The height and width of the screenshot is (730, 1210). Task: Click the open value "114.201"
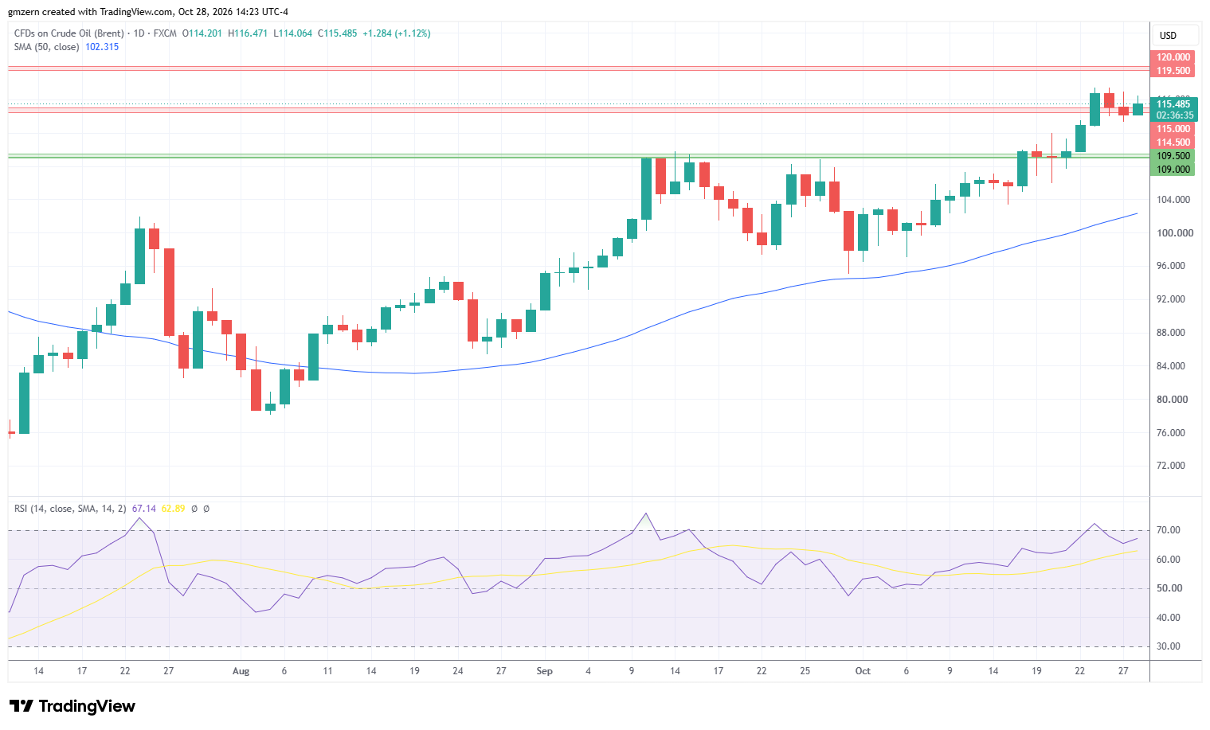click(x=206, y=33)
